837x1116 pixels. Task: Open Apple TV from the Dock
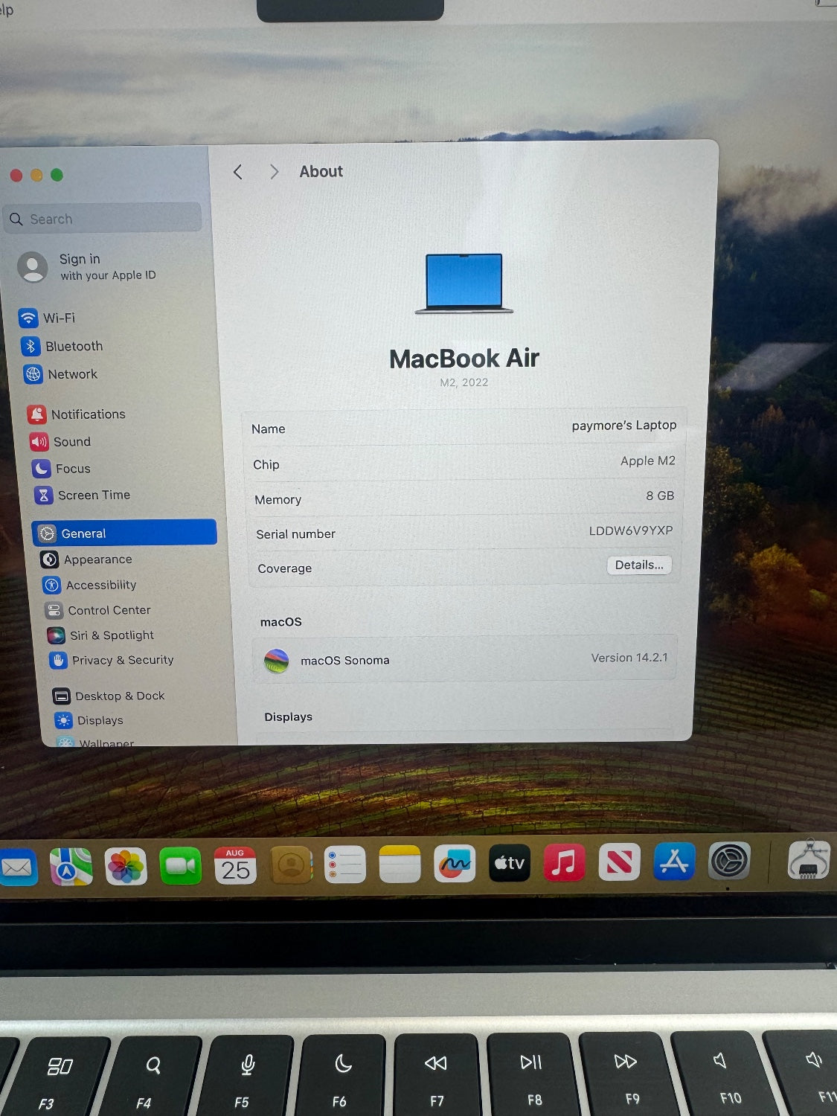(510, 863)
